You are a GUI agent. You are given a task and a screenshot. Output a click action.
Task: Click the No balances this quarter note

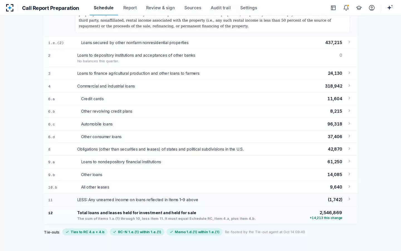coord(98,61)
